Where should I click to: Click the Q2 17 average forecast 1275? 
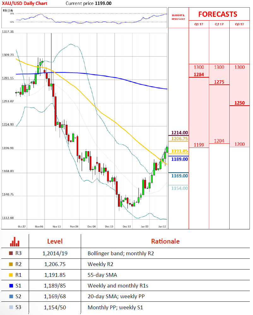click(219, 82)
